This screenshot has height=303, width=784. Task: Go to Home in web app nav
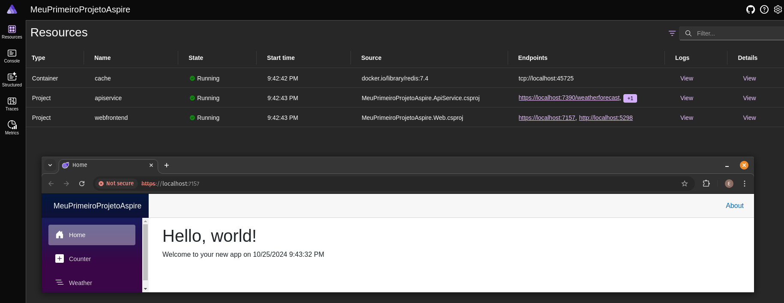(92, 235)
